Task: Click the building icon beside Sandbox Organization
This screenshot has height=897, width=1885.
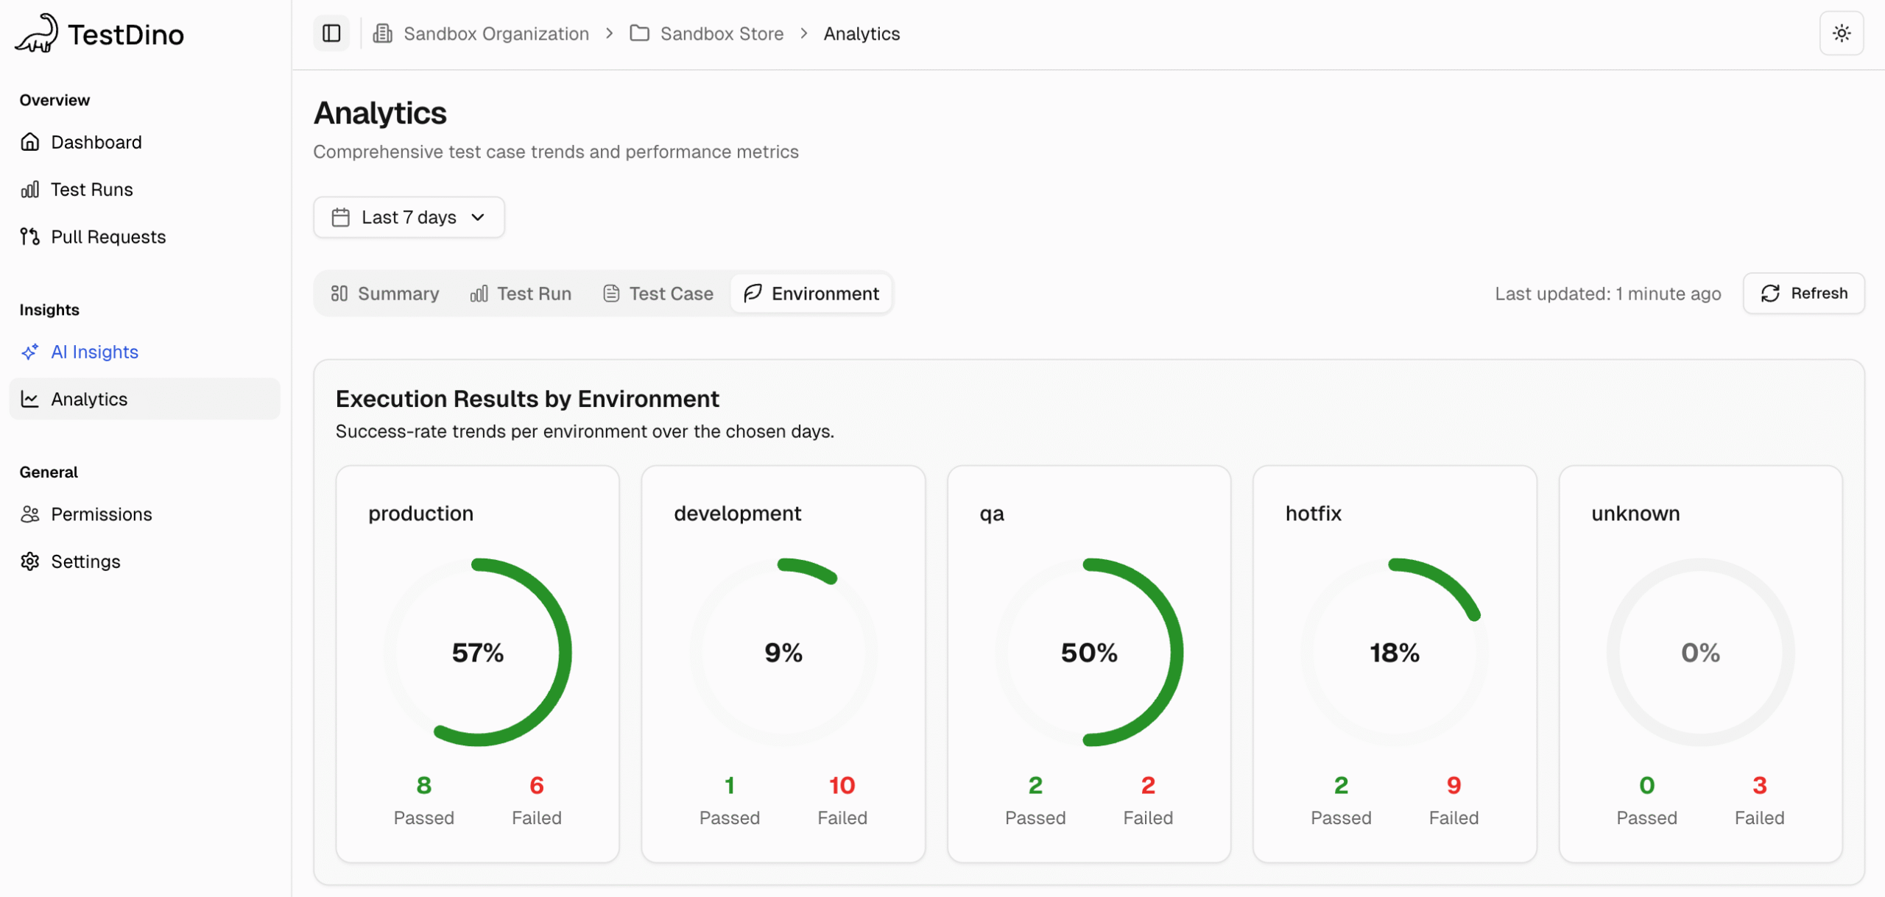Action: point(382,33)
